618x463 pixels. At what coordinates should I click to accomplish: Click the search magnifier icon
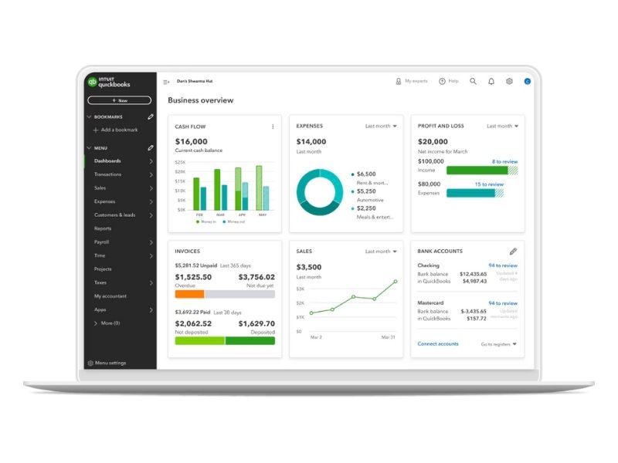pos(473,81)
